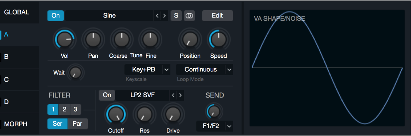Screen dimensions: 411x136
Task: Expand the Loop Mode dropdown arrow
Action: 229,70
